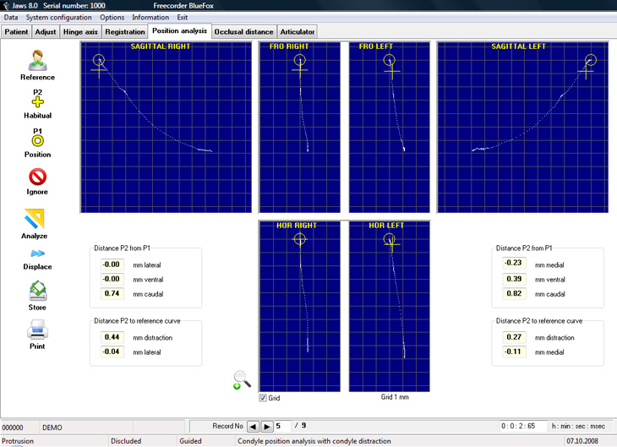
Task: Open the Information menu
Action: coord(150,17)
